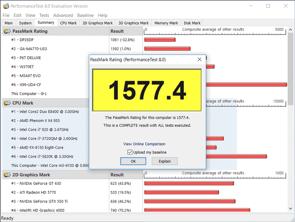Open the Baseline menu
295x222 pixels.
click(x=86, y=15)
